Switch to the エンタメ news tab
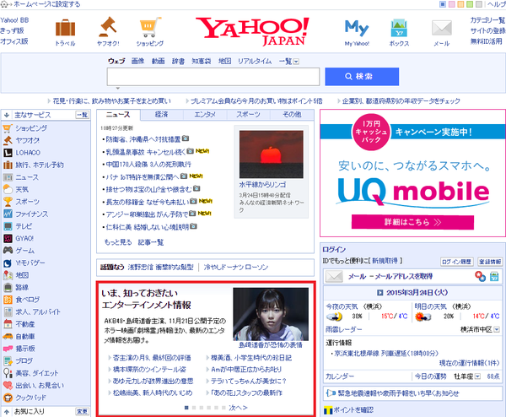The height and width of the screenshot is (417, 506). [205, 115]
